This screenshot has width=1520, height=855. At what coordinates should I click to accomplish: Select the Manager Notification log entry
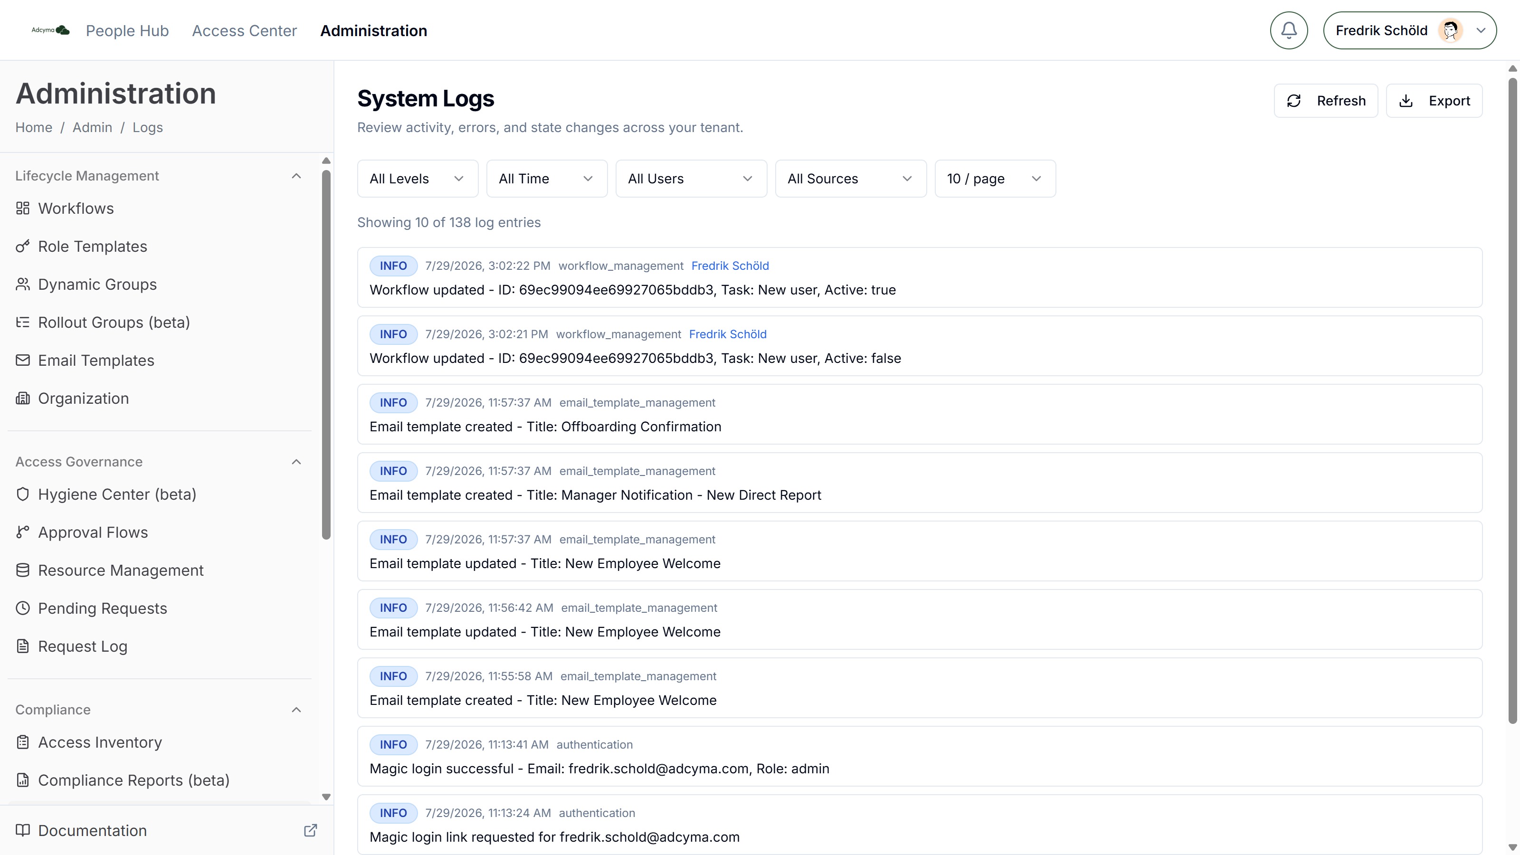(x=920, y=483)
